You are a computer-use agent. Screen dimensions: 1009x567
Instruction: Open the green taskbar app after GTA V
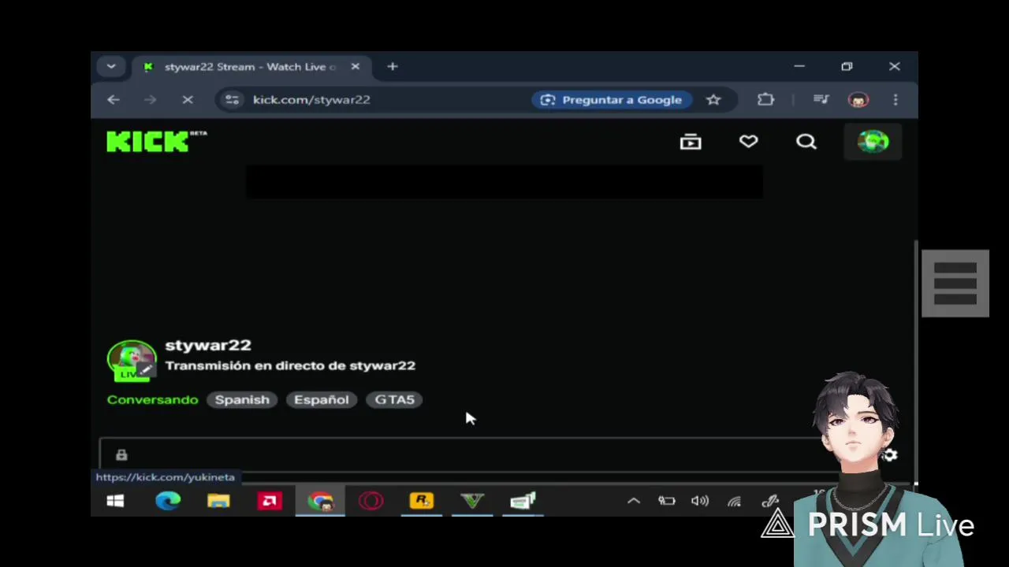(523, 501)
